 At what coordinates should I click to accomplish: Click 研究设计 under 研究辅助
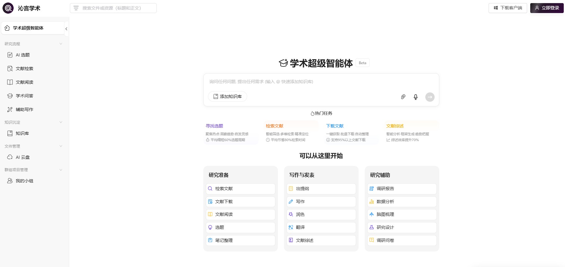point(402,228)
